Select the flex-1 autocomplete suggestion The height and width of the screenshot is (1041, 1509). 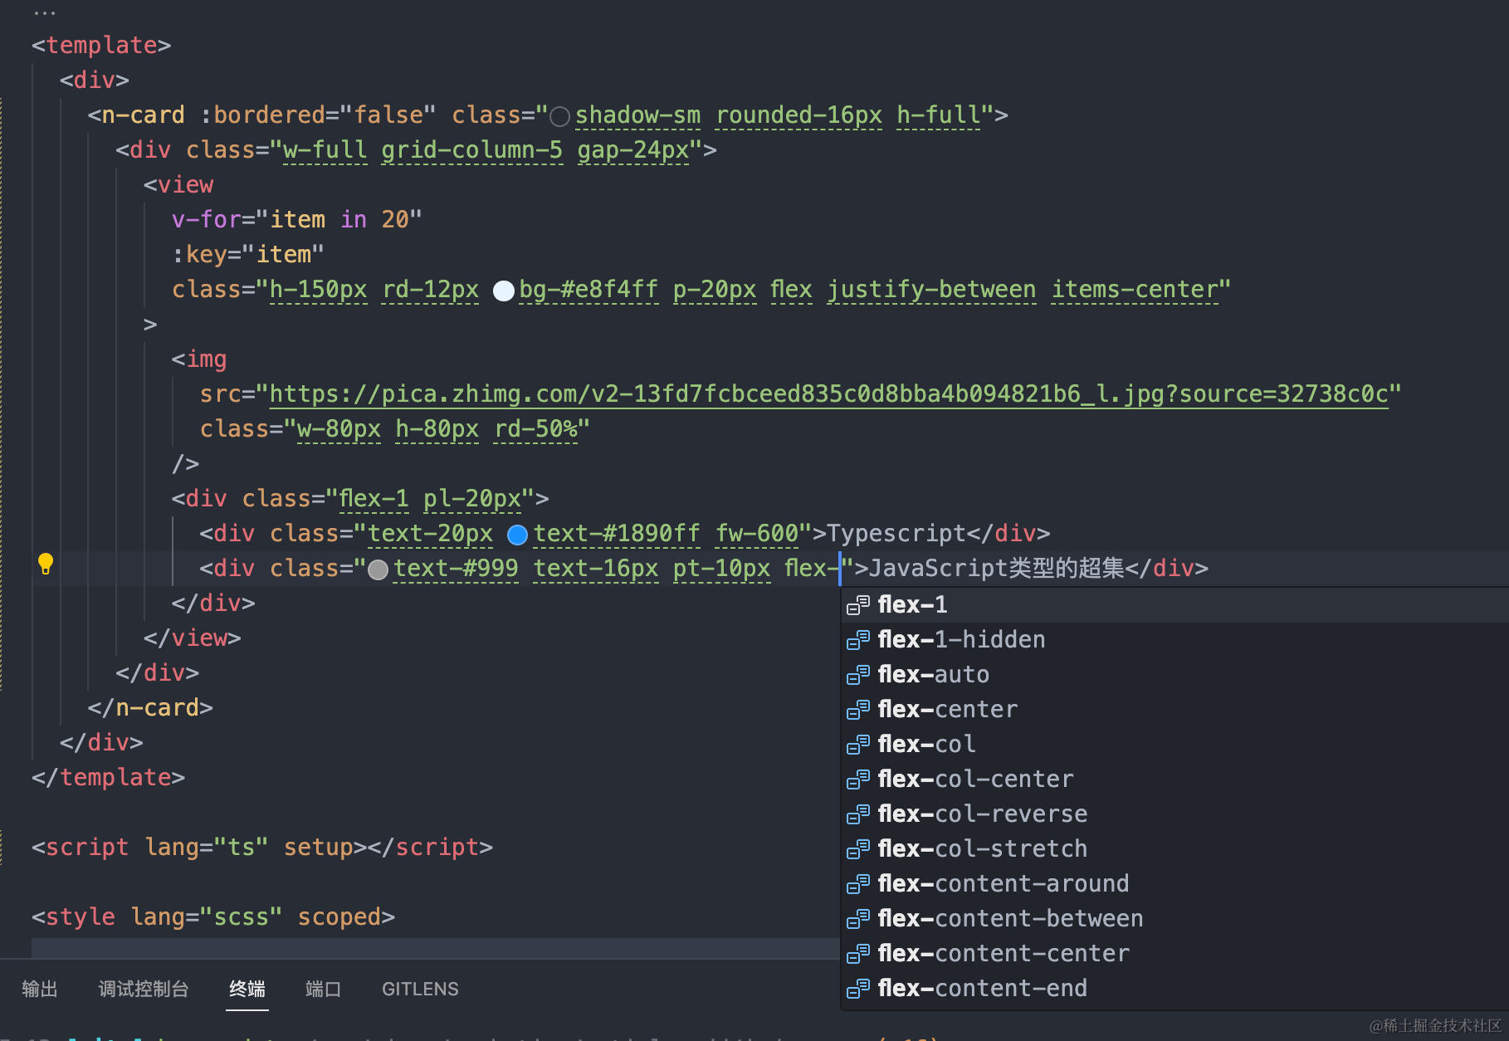click(1174, 605)
